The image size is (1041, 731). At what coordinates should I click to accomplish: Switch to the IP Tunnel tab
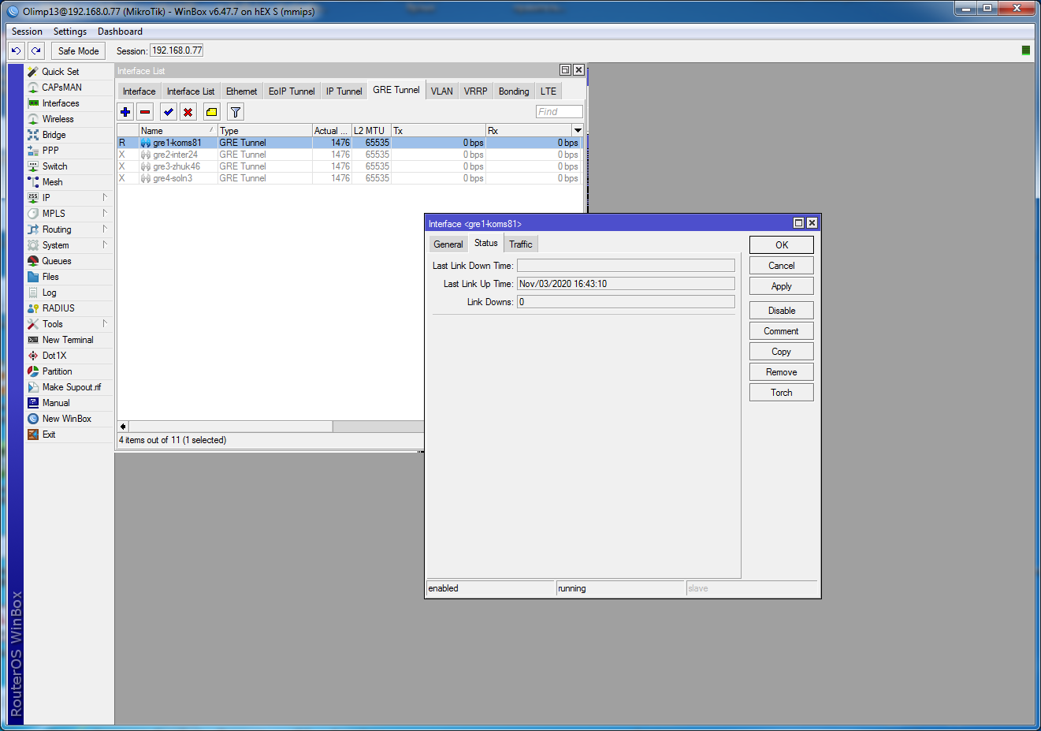[344, 91]
